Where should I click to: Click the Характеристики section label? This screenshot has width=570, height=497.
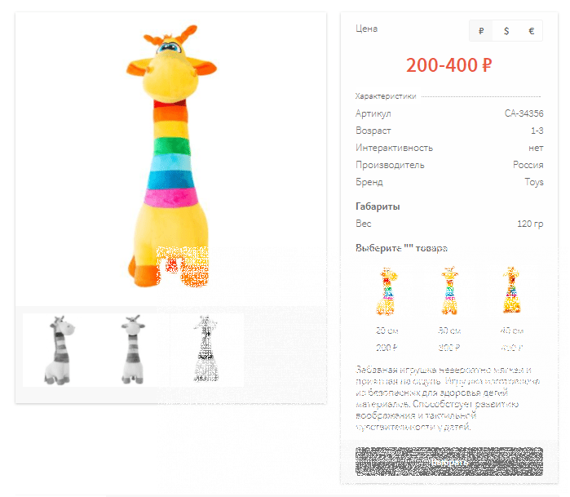point(386,96)
